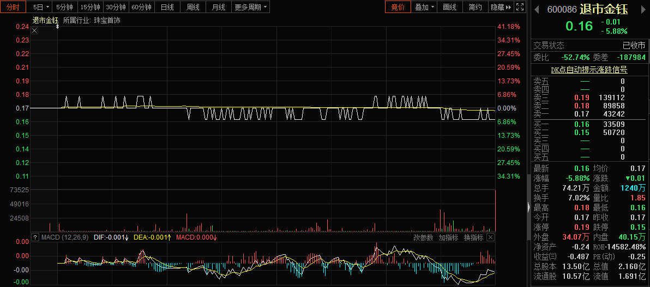Click 珠宝首饰 industry link
Image resolution: width=650 pixels, height=287 pixels.
(107, 20)
